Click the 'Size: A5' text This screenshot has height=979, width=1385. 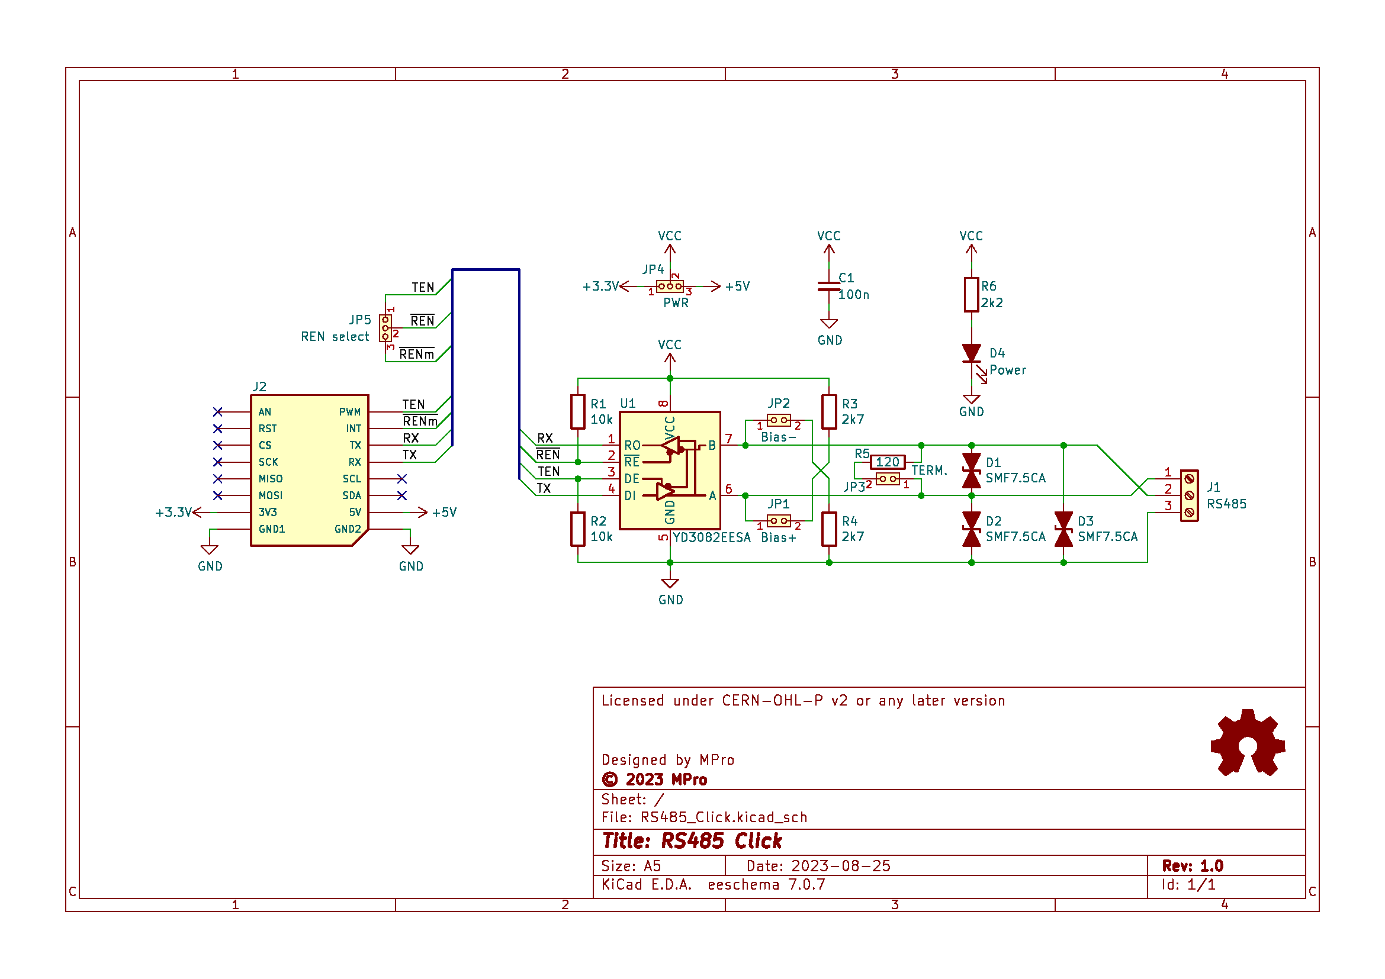click(x=631, y=867)
